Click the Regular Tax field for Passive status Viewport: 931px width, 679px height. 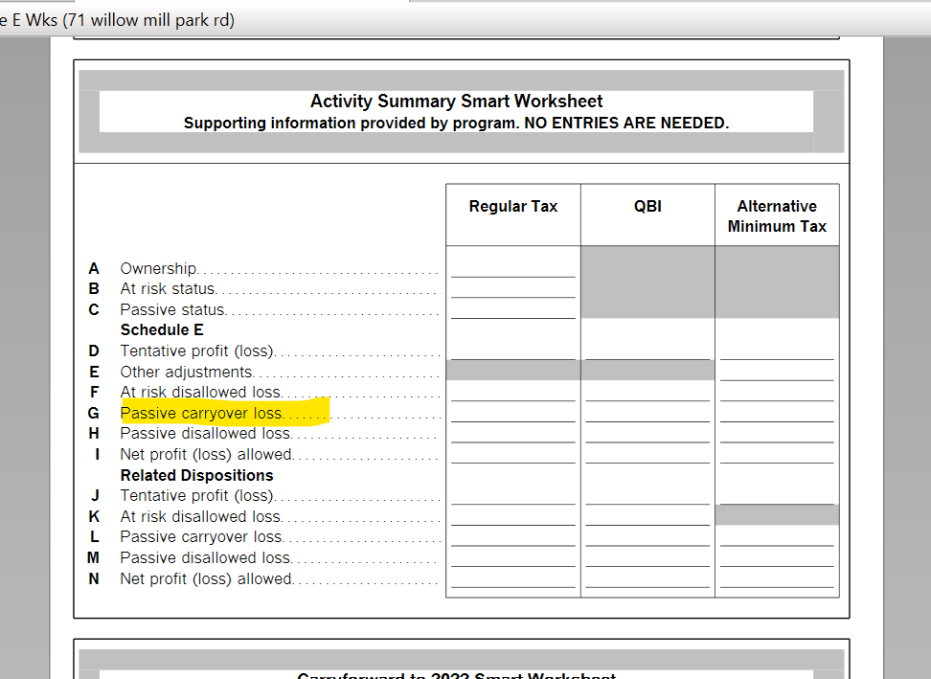point(513,308)
